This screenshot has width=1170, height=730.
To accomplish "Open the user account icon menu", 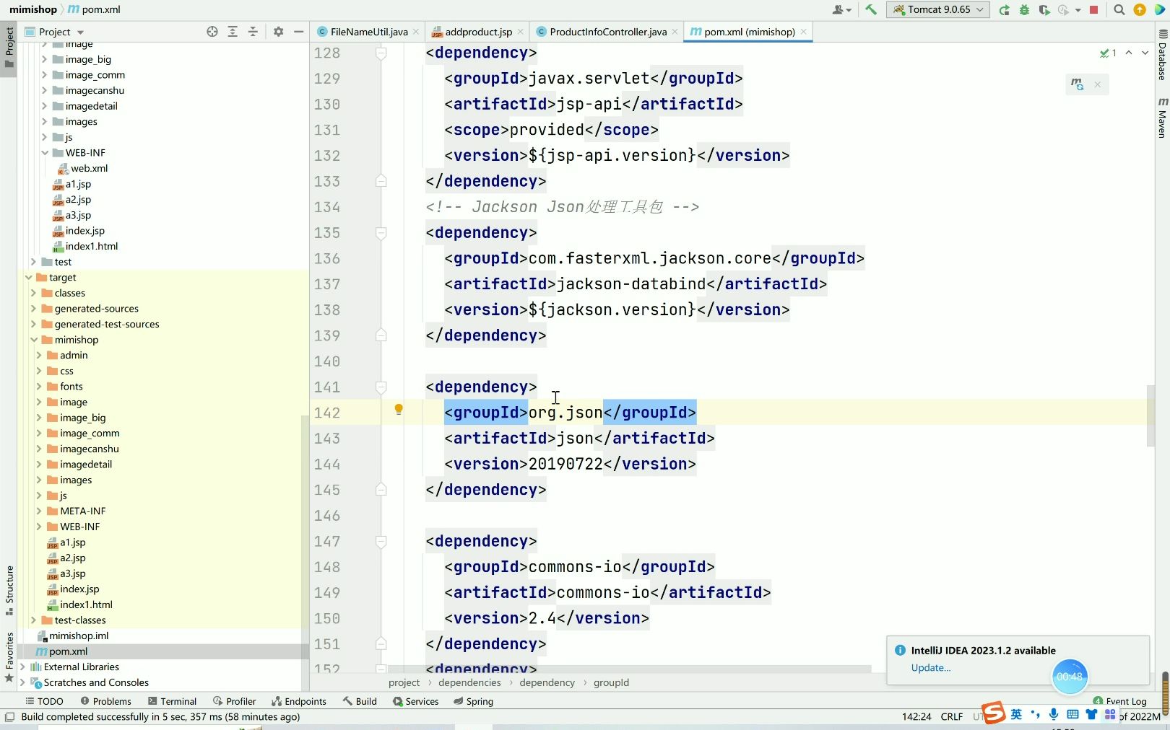I will coord(841,9).
